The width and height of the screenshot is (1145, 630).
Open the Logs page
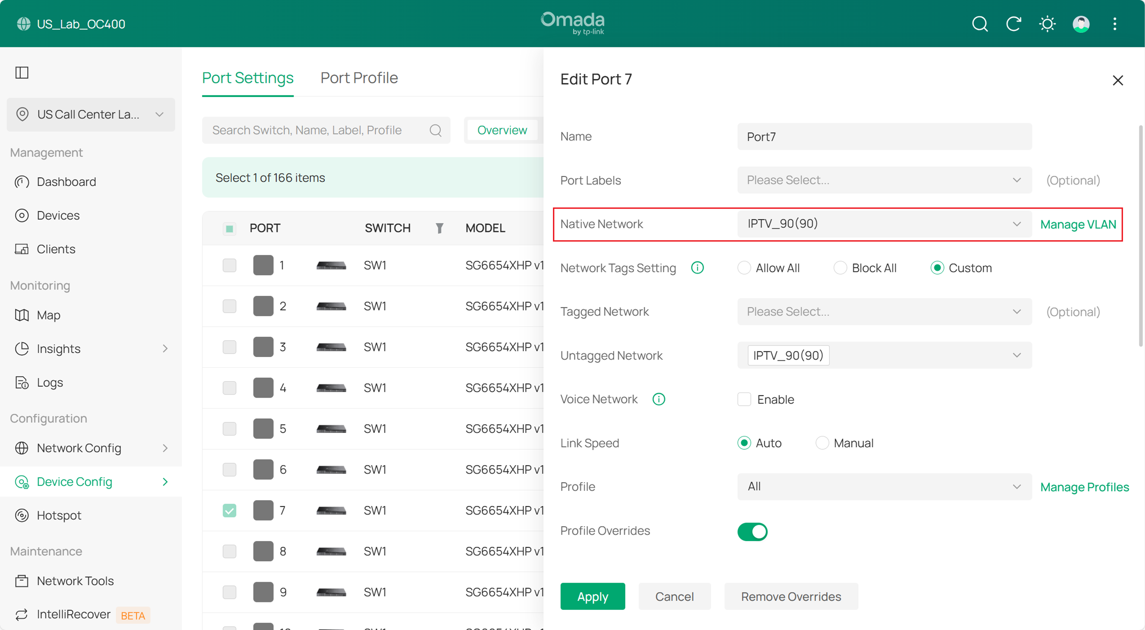pyautogui.click(x=49, y=382)
